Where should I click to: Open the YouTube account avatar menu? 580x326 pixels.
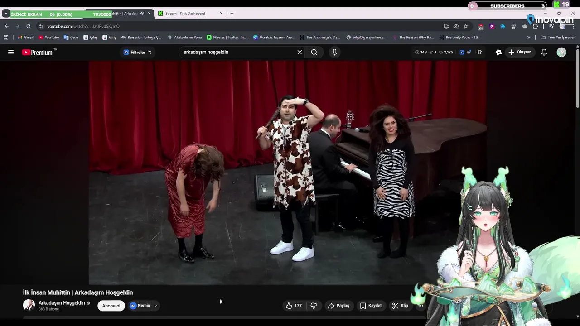[561, 52]
